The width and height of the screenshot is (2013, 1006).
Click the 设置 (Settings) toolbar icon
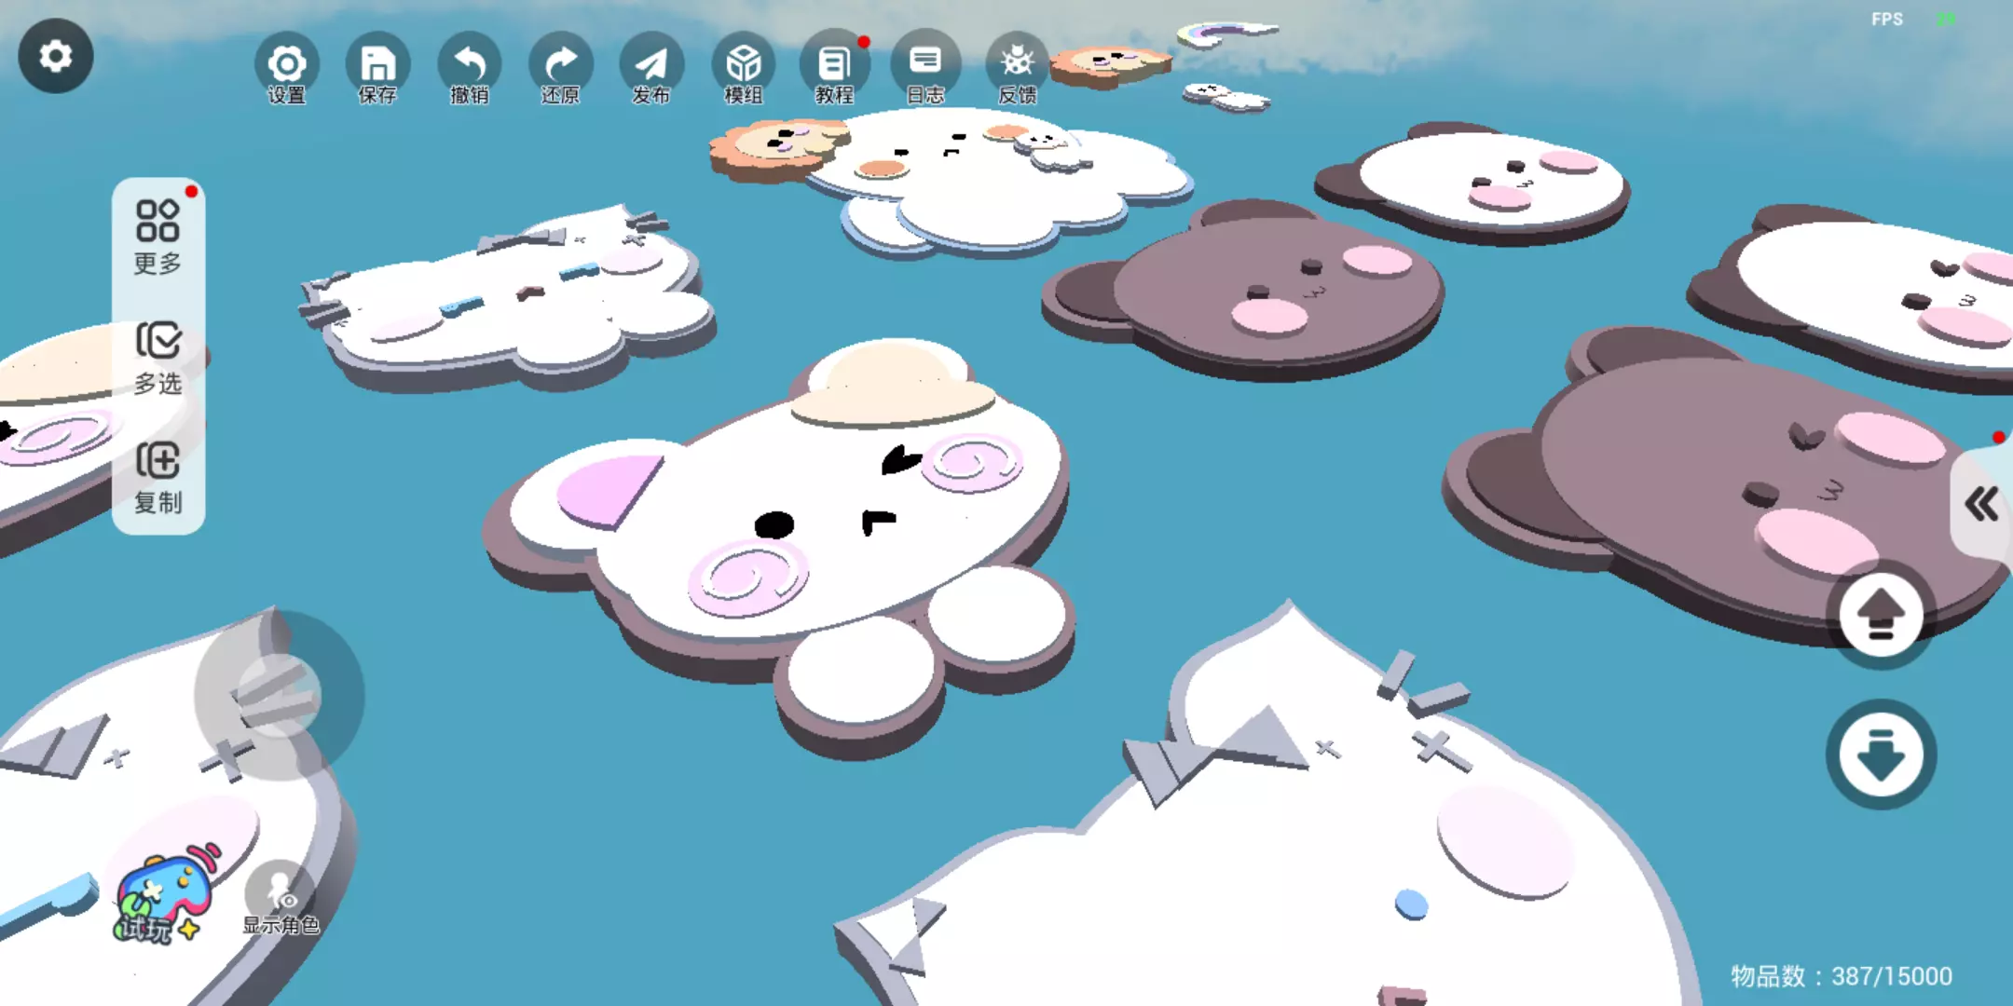[x=286, y=67]
